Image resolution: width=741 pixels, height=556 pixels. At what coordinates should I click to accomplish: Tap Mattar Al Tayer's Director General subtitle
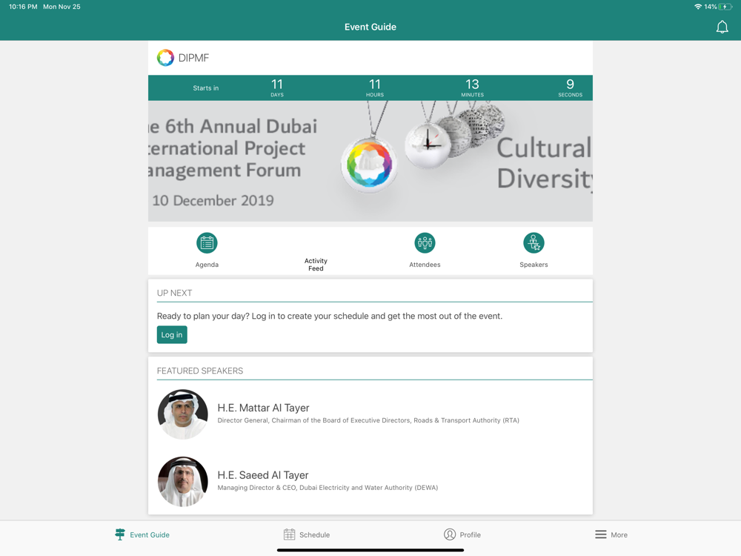point(368,420)
